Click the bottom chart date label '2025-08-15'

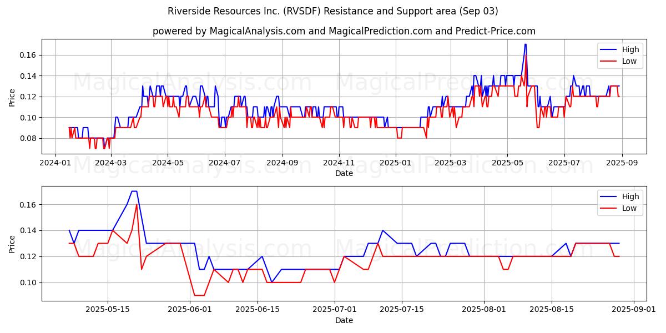552,310
